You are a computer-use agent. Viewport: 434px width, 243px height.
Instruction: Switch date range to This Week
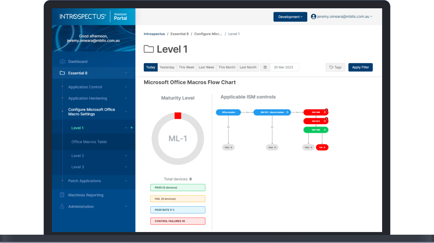186,67
